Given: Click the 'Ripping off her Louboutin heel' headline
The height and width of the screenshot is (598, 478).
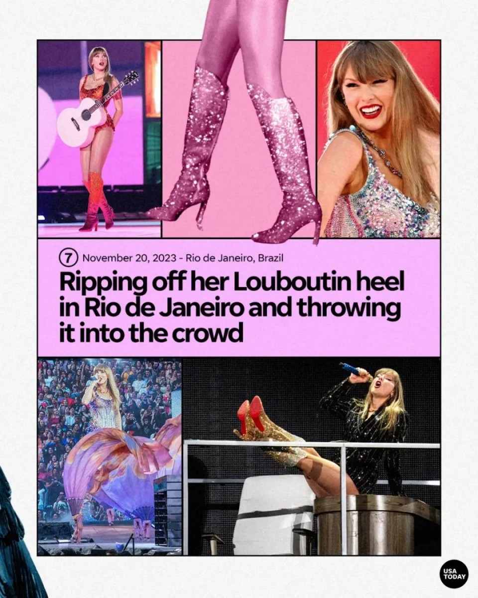Looking at the screenshot, I should pos(232,282).
